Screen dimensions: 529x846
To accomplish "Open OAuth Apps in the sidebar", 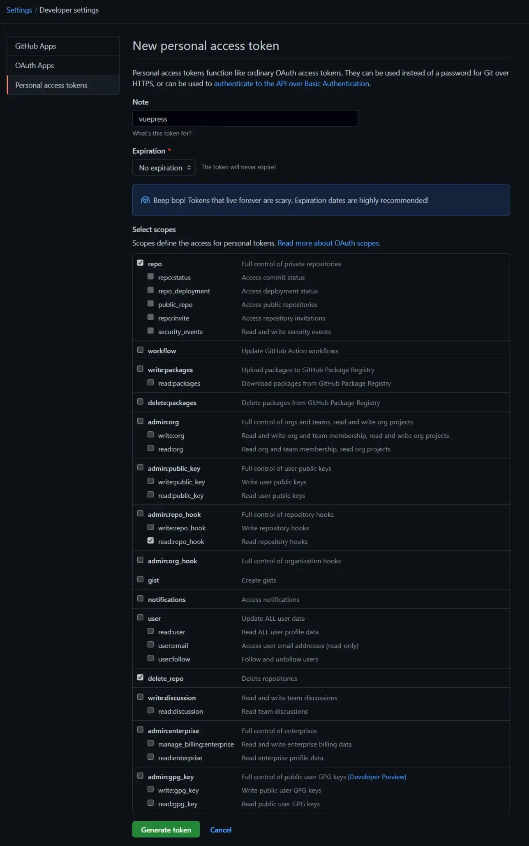I will [x=63, y=65].
